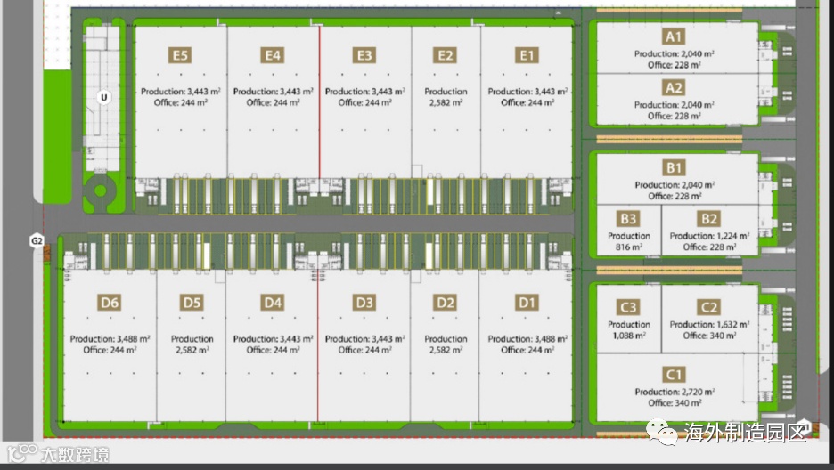Click the E3 unit label badge
834x470 pixels.
click(364, 55)
